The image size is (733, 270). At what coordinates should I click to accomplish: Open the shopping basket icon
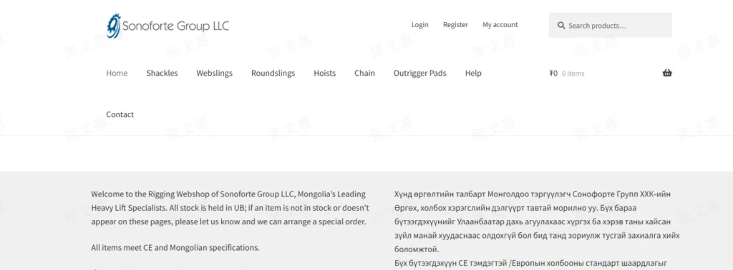coord(667,73)
